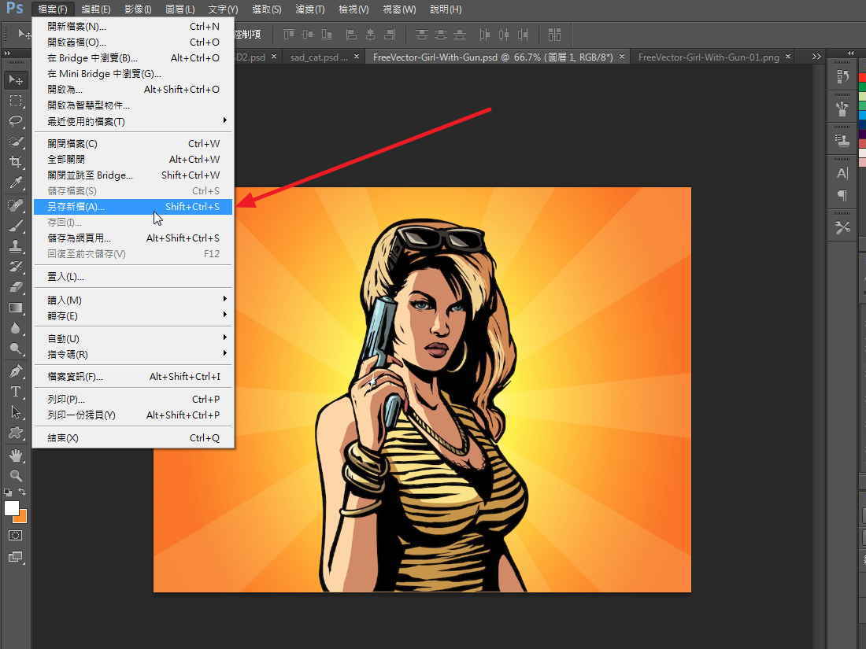The height and width of the screenshot is (649, 866).
Task: Select the Quick Selection tool
Action: coord(16,142)
